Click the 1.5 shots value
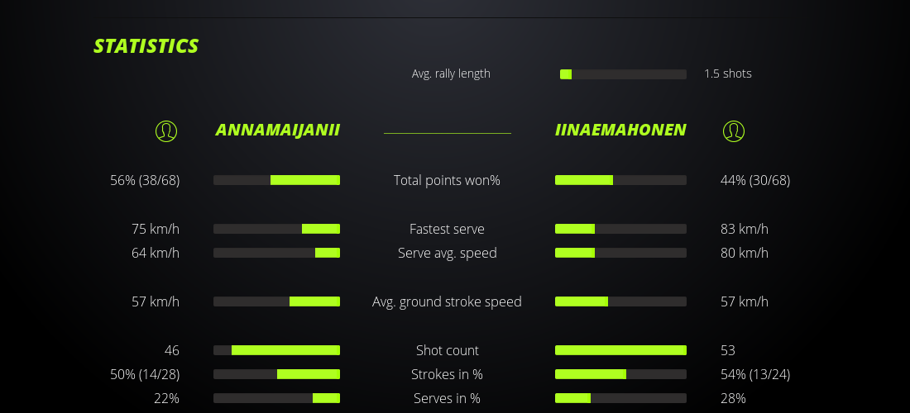This screenshot has width=910, height=413. point(728,74)
